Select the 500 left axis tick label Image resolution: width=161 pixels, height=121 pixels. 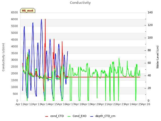click(x=15, y=94)
